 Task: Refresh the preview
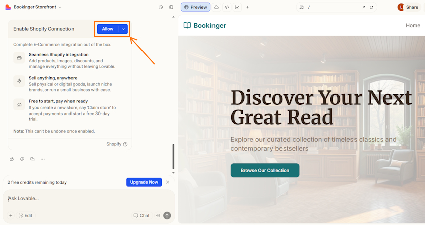point(372,7)
